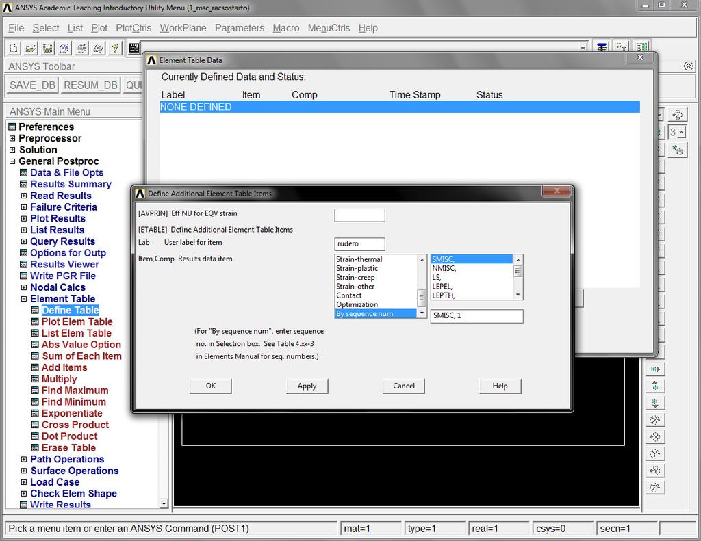Viewport: 701px width, 541px height.
Task: Click the results item list scrollbar thumb
Action: point(421,297)
